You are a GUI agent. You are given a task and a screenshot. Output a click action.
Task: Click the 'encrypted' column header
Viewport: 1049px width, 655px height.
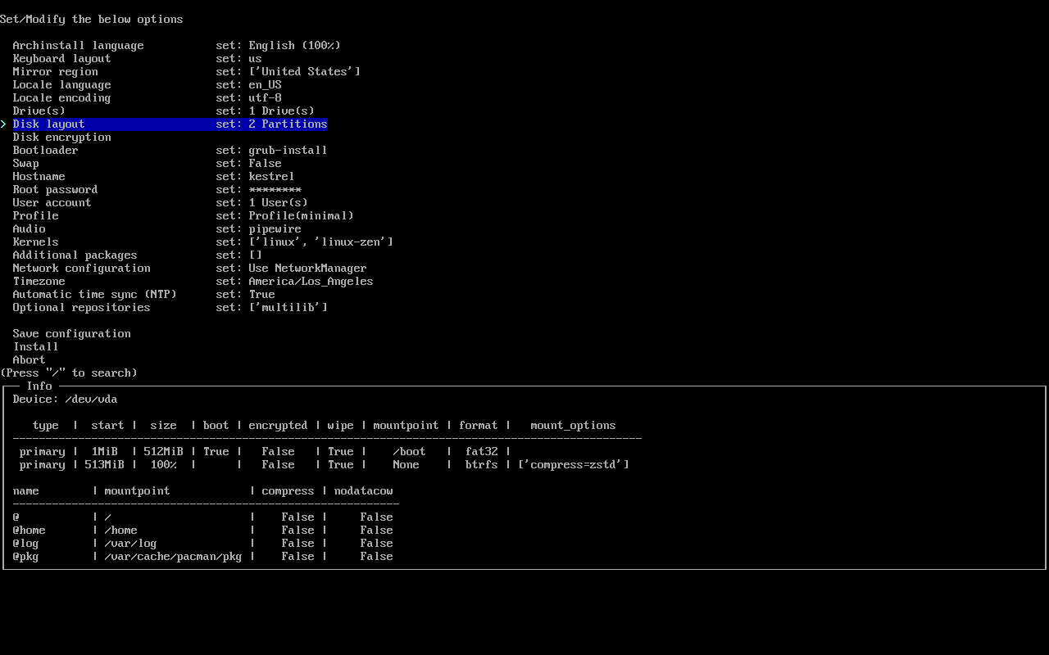(x=279, y=426)
